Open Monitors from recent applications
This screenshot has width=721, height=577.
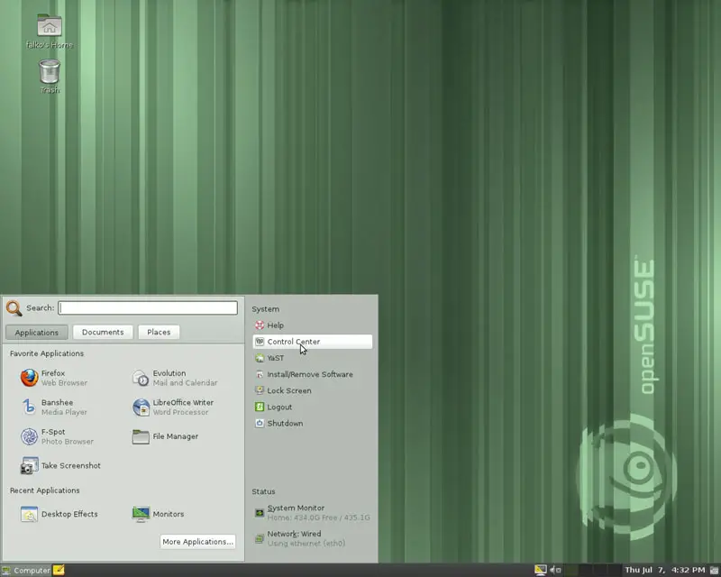[159, 514]
